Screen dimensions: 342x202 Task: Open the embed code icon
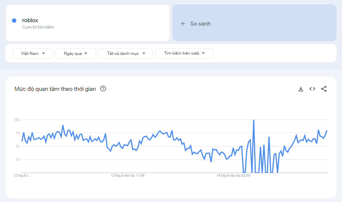tap(312, 89)
